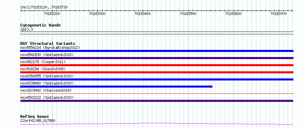
Task: Click ruler position 70183300 label
Action: click(x=97, y=14)
